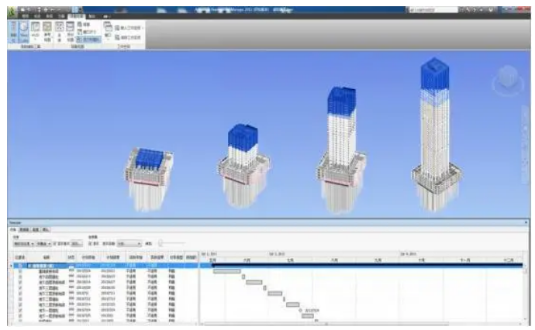
Task: Click the fourth large olive-colored ribbon icon
Action: [x=47, y=31]
